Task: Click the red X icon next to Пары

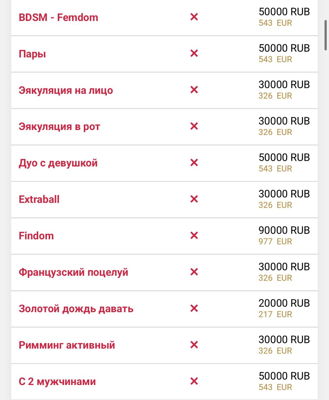Action: click(x=194, y=53)
